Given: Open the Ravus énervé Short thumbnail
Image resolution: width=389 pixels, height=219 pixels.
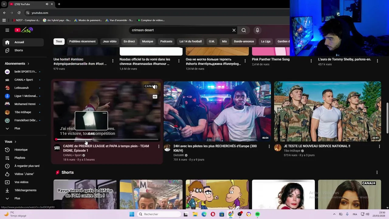Looking at the screenshot, I should pos(85,194).
